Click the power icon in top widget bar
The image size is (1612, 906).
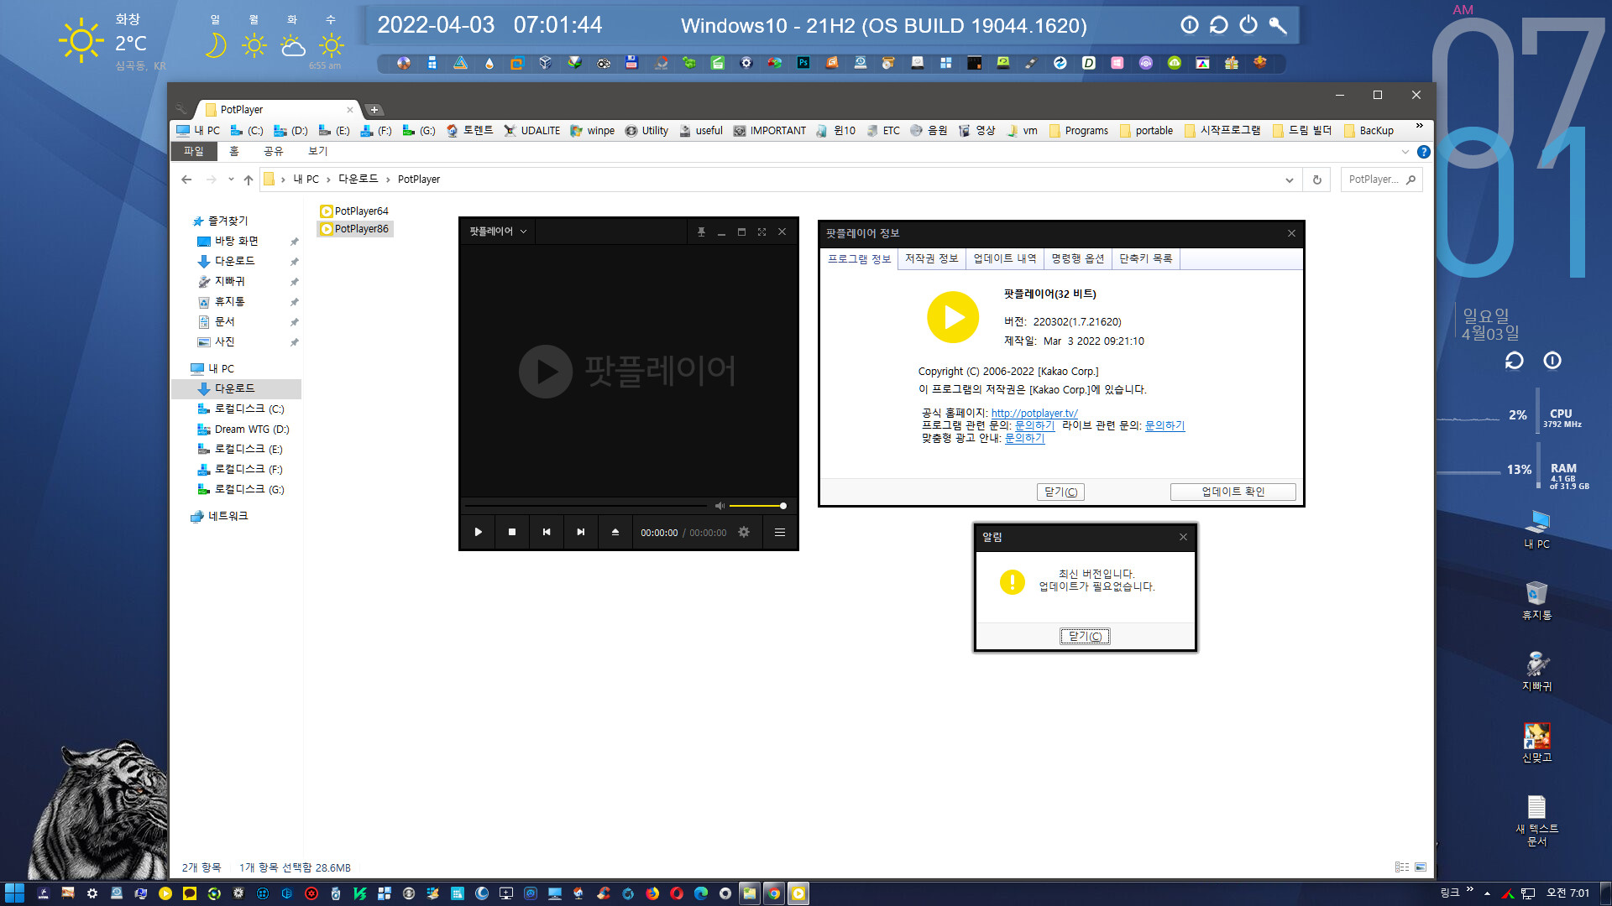pos(1248,25)
